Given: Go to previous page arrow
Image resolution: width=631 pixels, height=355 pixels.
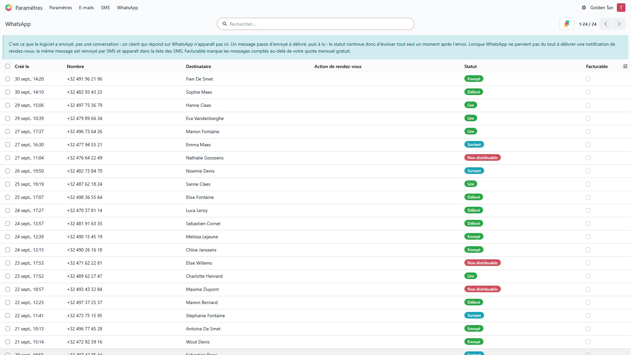Looking at the screenshot, I should click(606, 24).
